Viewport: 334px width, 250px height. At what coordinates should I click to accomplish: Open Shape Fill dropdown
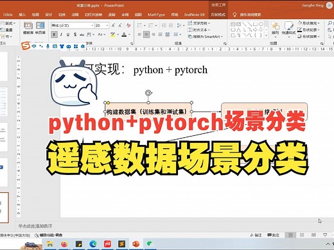coord(308,23)
